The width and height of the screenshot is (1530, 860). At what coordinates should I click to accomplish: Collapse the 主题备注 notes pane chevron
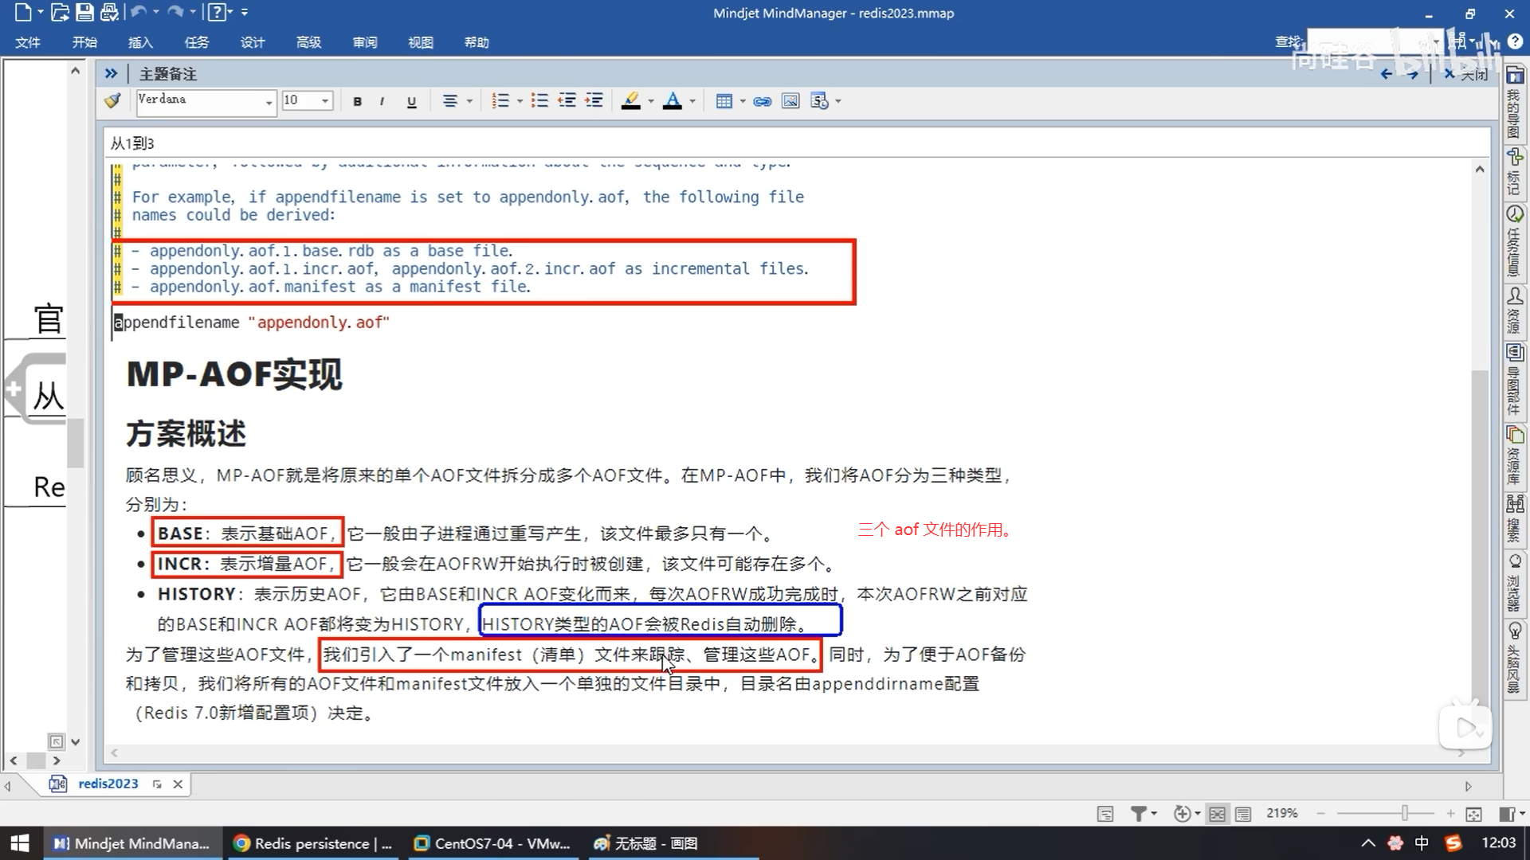(x=111, y=73)
